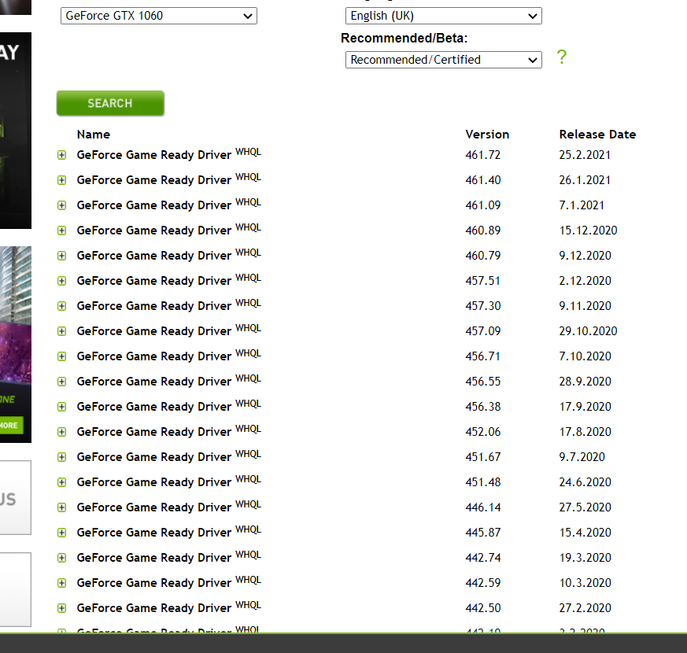The image size is (687, 653).
Task: Expand driver version 445.87 row
Action: (x=62, y=533)
